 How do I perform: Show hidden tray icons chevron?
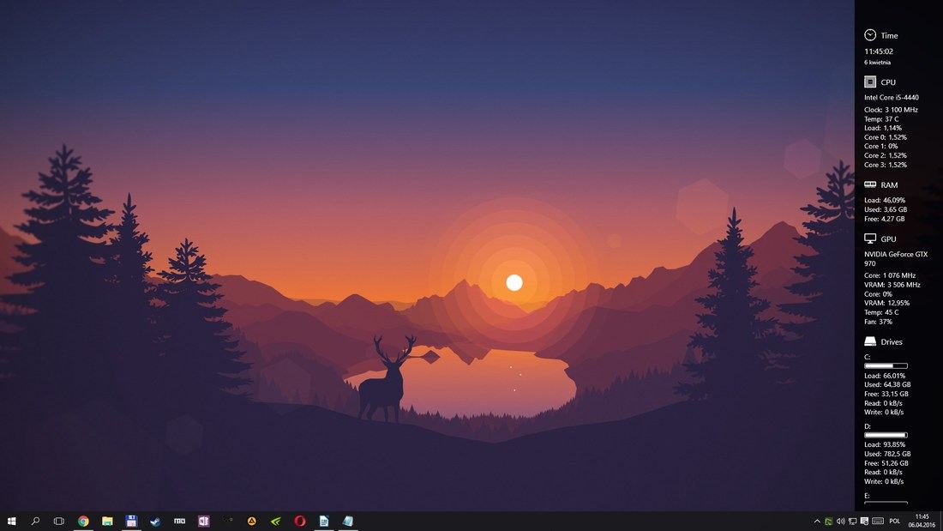pos(817,522)
